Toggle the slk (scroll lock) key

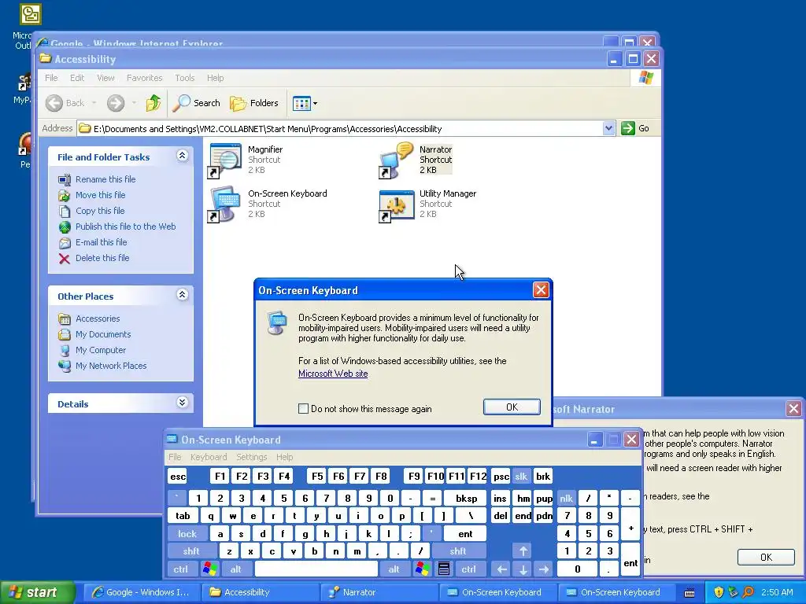(x=521, y=477)
